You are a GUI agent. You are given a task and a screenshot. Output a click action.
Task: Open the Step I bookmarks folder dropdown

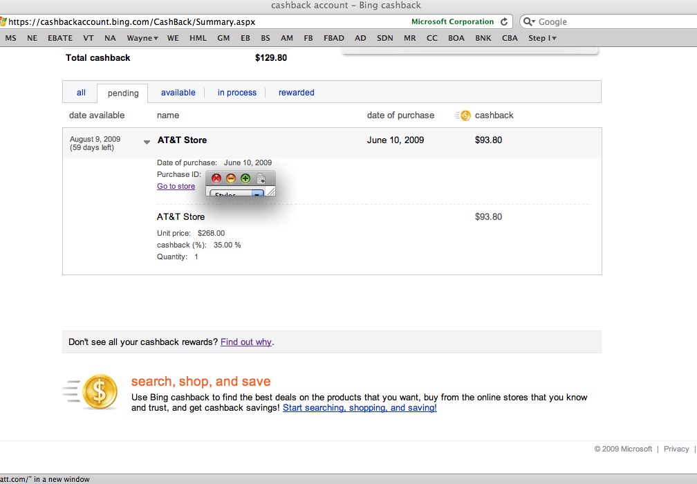(x=542, y=38)
